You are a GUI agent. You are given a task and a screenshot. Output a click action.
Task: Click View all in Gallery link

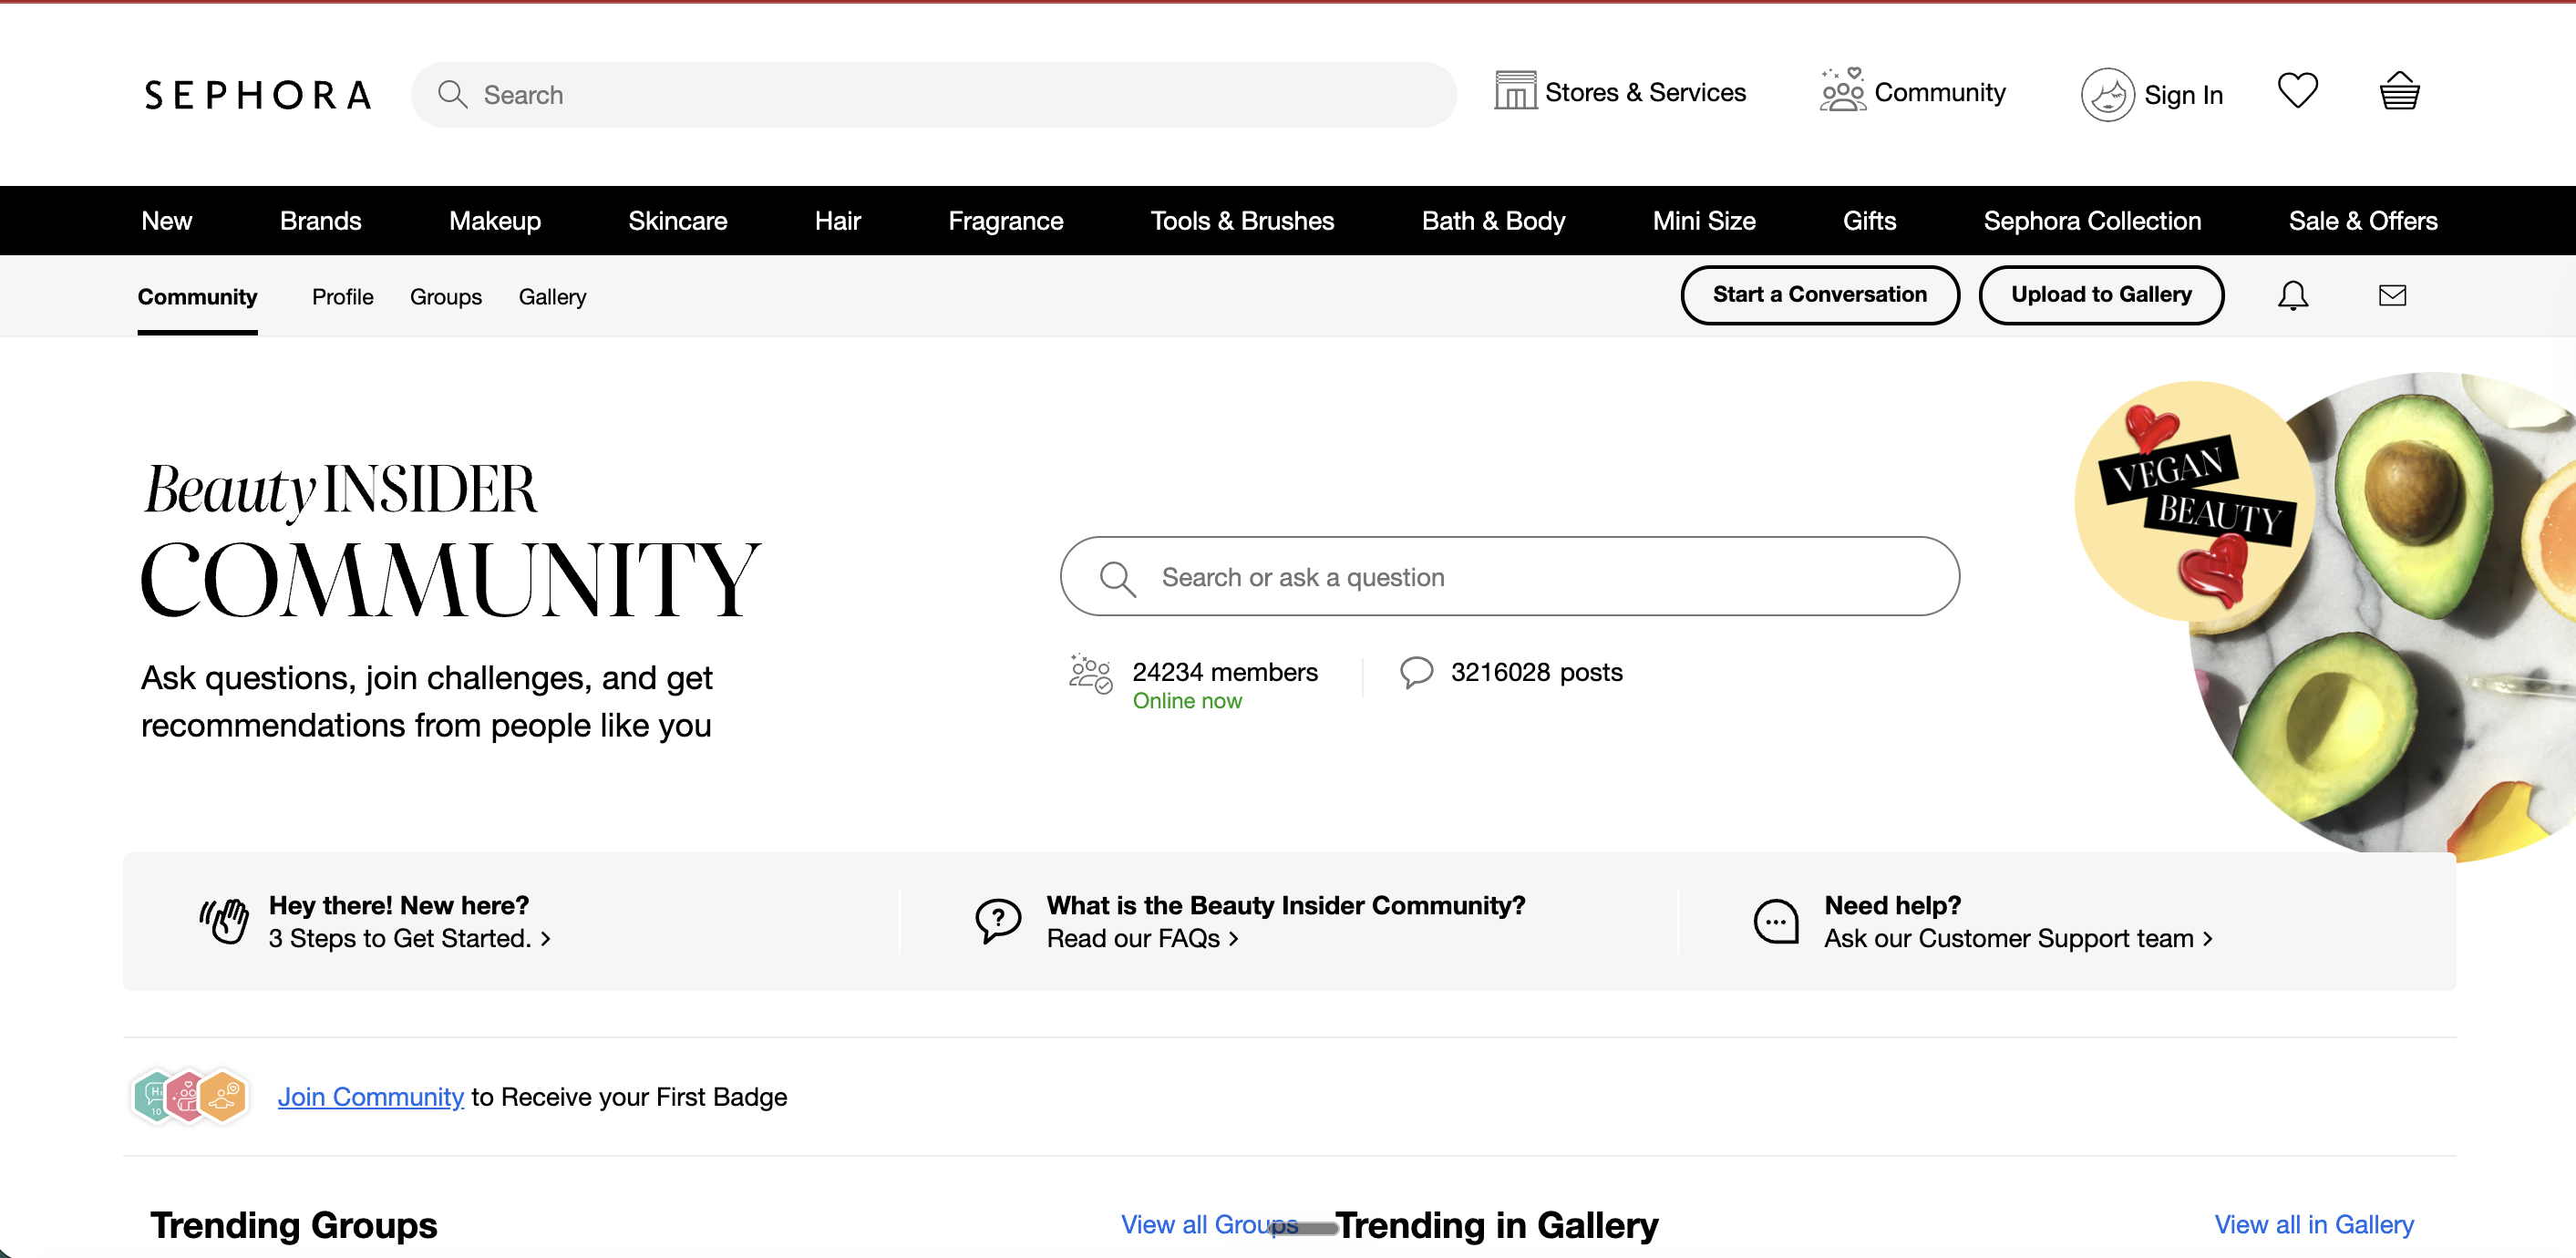(x=2314, y=1225)
